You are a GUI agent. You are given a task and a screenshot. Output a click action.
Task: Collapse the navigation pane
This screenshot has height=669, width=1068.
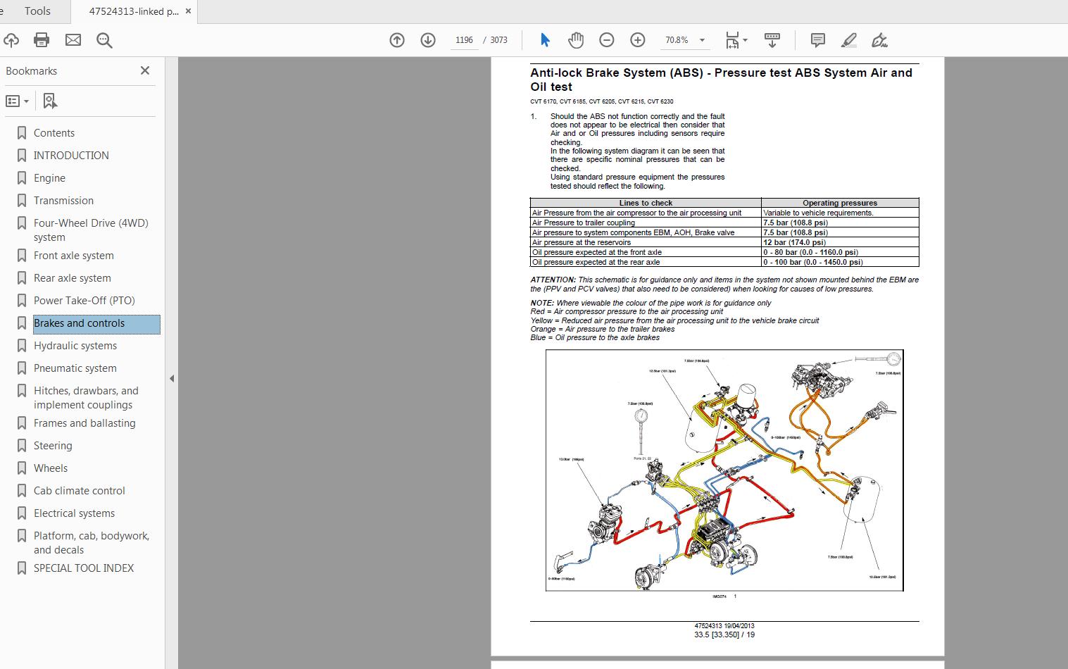tap(171, 378)
